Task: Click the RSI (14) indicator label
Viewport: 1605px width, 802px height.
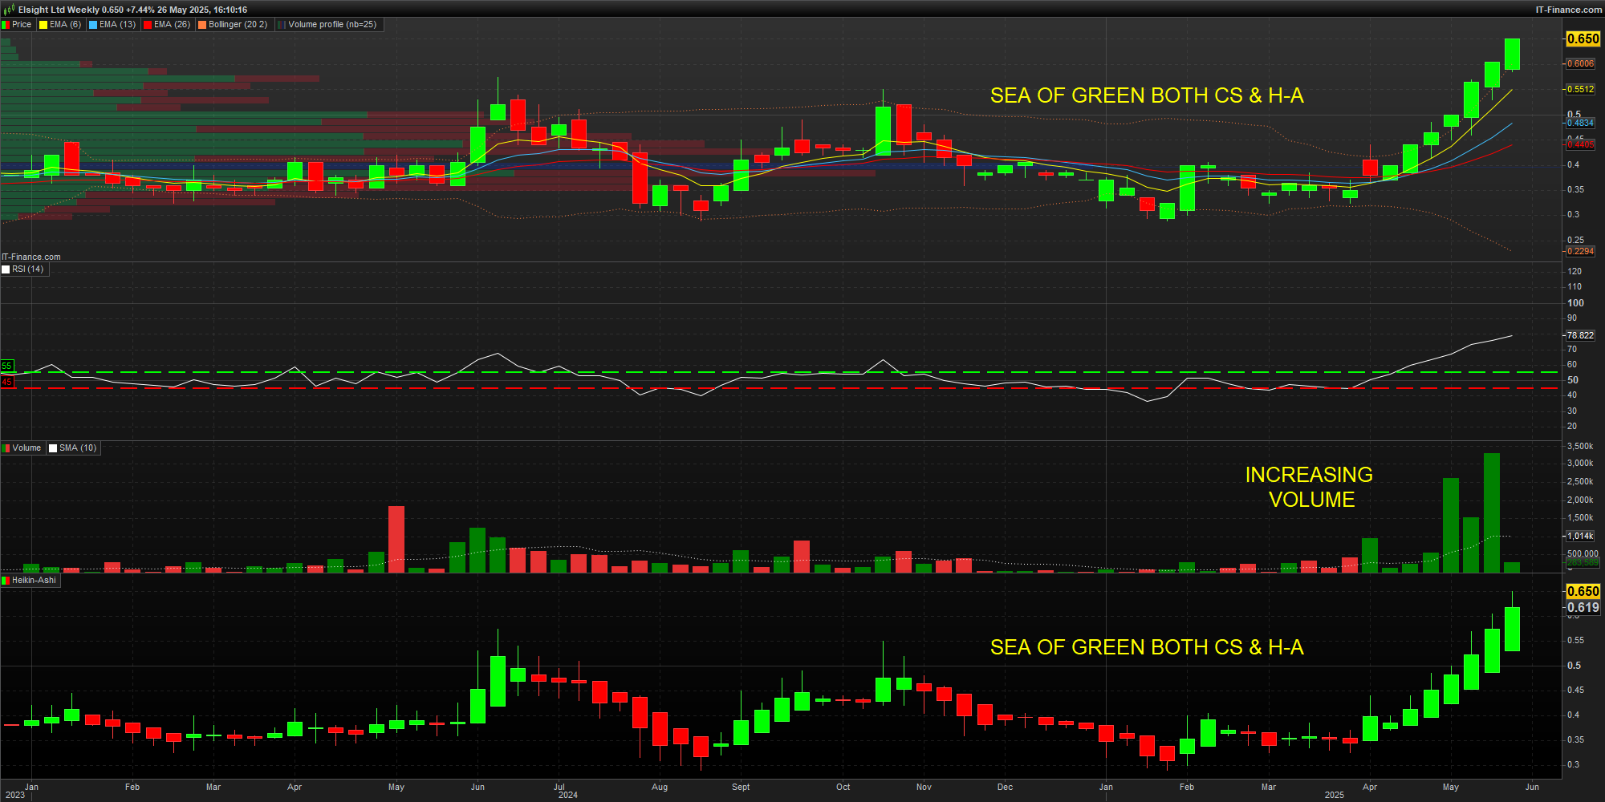Action: pyautogui.click(x=28, y=269)
